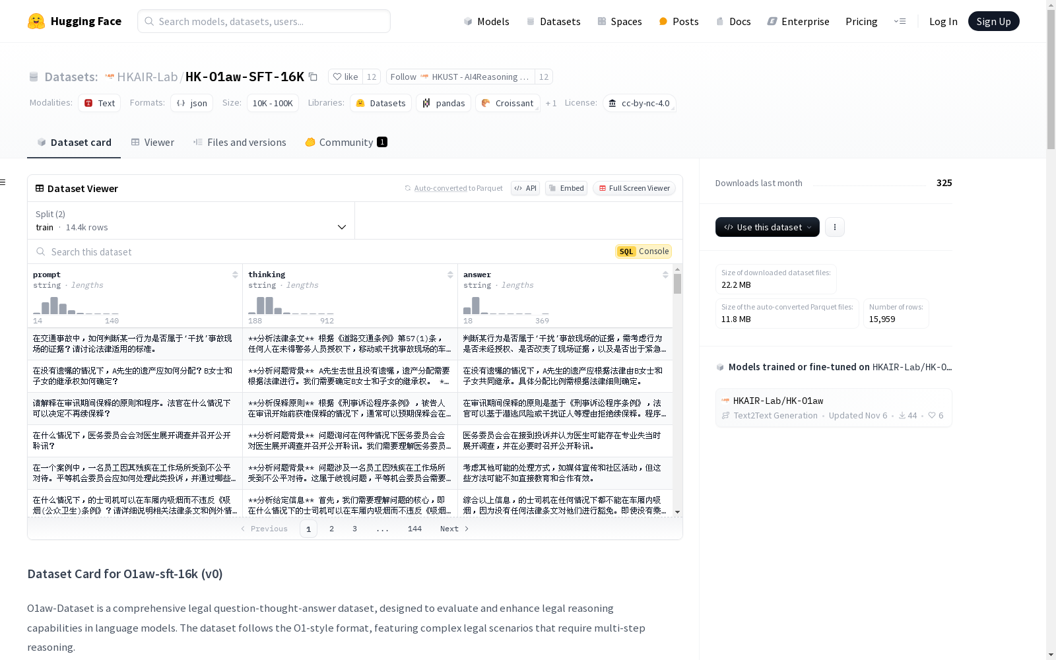Image resolution: width=1056 pixels, height=660 pixels.
Task: Click the cc-by-nc-4.0 license tag
Action: pos(639,103)
